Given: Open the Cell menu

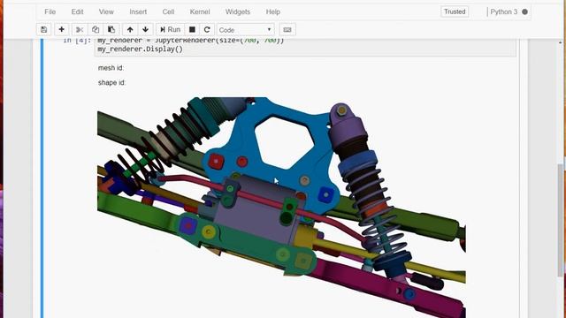Looking at the screenshot, I should [x=168, y=11].
